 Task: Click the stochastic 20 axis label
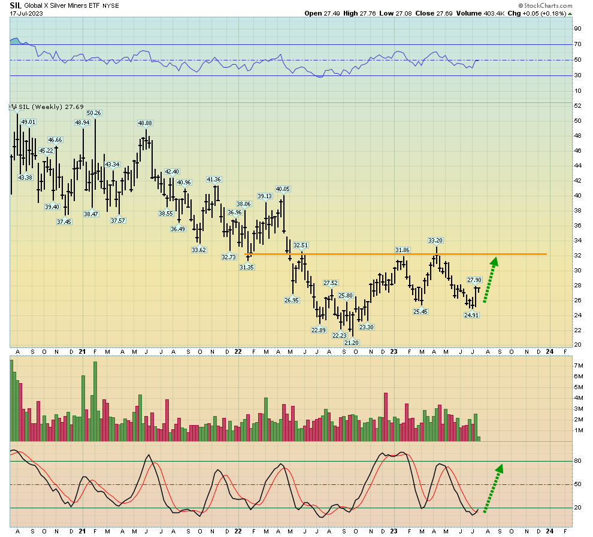tap(577, 508)
